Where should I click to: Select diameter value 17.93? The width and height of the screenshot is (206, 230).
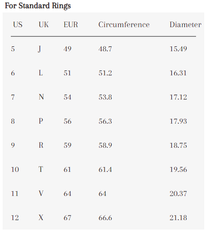click(x=178, y=121)
